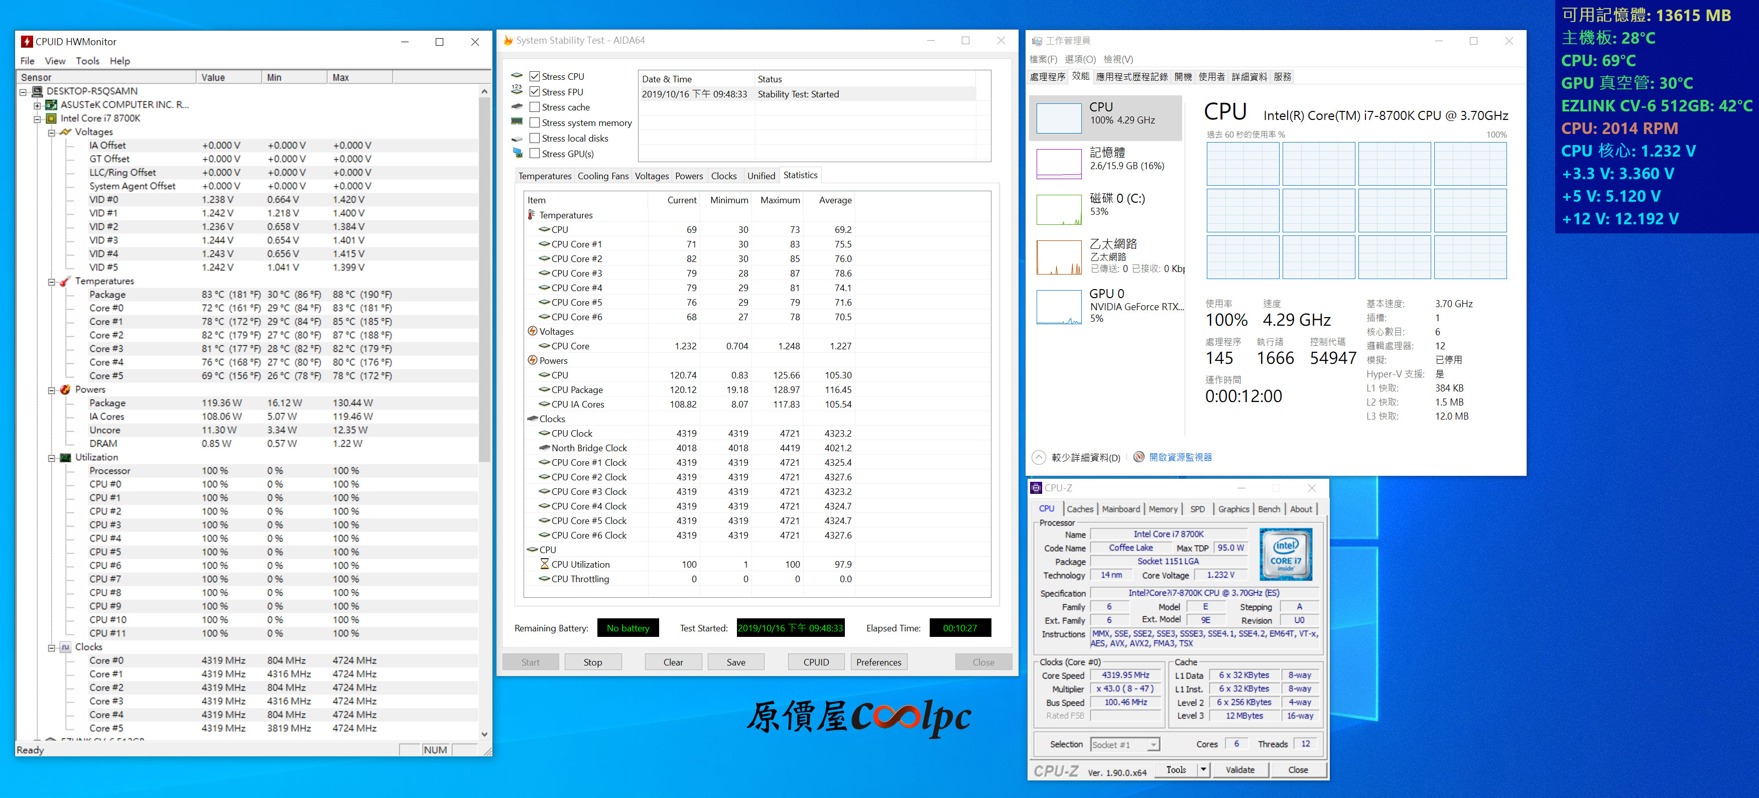The image size is (1759, 798).
Task: Open the 處理程序 tab in Task Manager
Action: [x=1047, y=76]
